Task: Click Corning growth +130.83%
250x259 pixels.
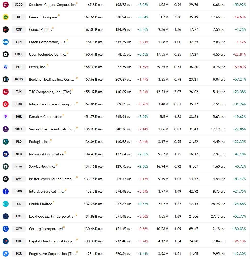Action: 239,229
